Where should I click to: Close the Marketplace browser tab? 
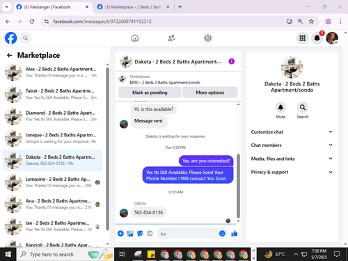coord(168,7)
